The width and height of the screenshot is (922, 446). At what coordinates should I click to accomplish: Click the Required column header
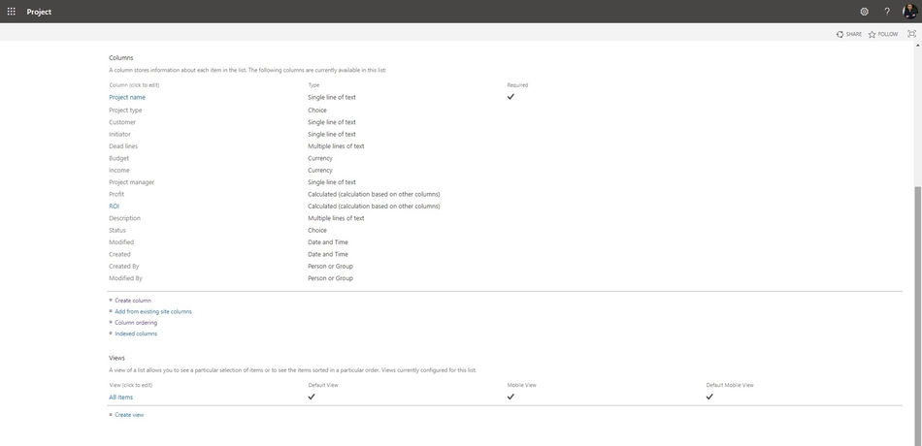point(517,85)
